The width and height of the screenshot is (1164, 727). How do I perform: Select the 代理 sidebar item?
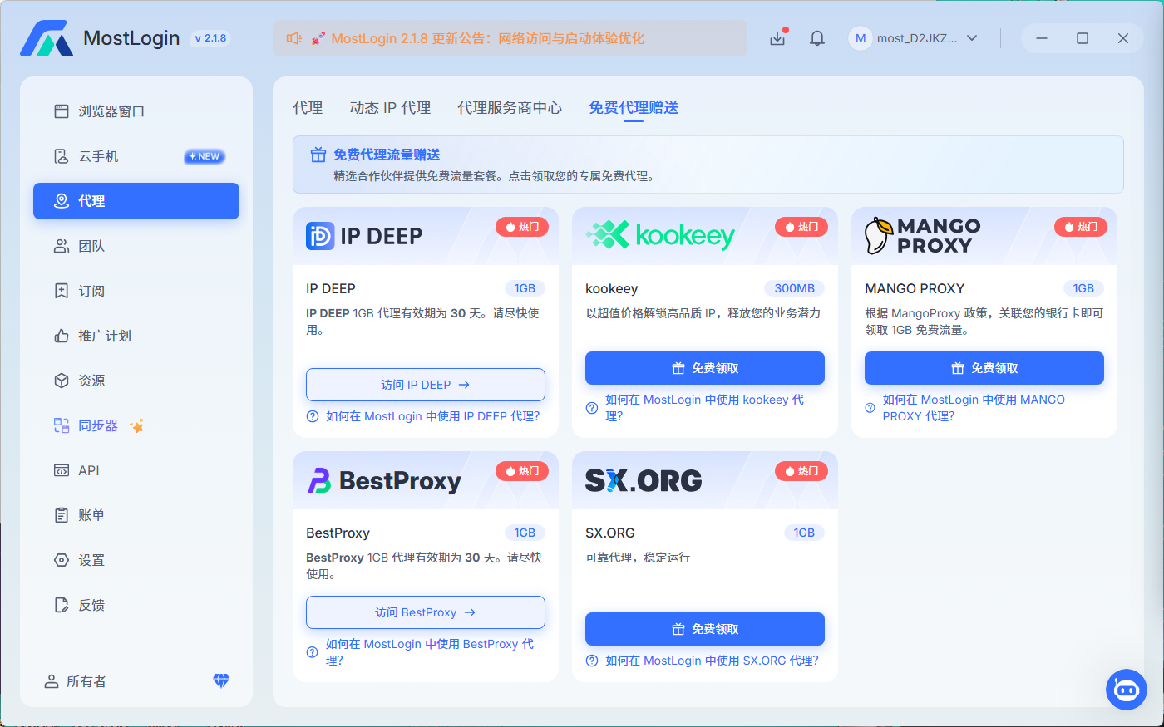pos(136,201)
